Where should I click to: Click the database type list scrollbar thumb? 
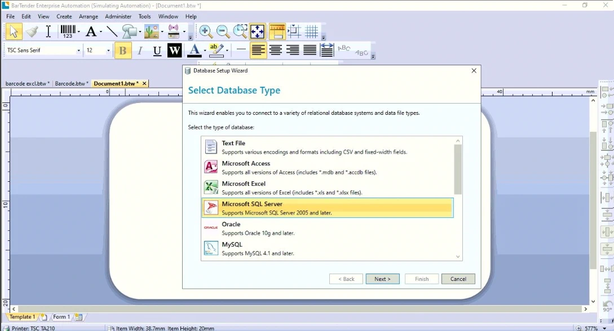458,169
